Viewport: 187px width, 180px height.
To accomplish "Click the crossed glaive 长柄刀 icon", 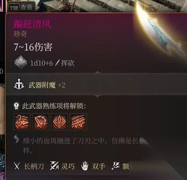I will 17,166.
